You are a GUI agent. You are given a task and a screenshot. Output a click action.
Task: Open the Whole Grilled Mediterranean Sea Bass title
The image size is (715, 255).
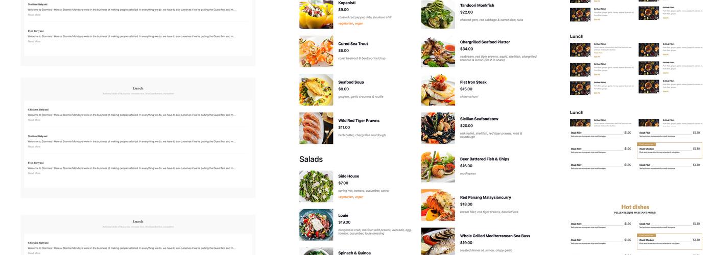click(x=494, y=236)
